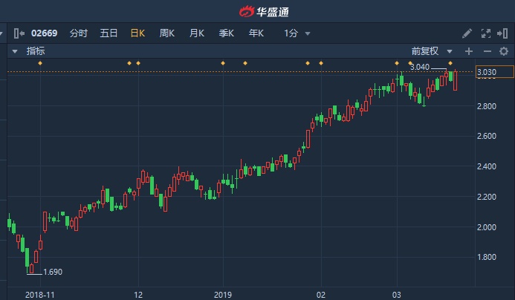Expand the 指标 indicators triangle
Viewport: 515px width, 300px height.
pos(15,51)
